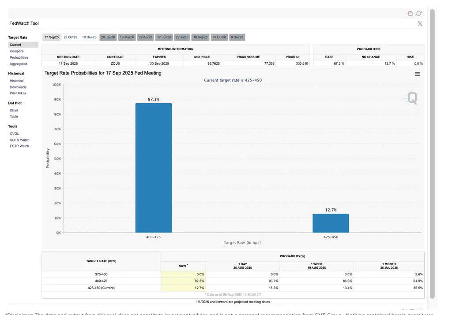
Task: Open the Dot Plot Table link
Action: (14, 116)
